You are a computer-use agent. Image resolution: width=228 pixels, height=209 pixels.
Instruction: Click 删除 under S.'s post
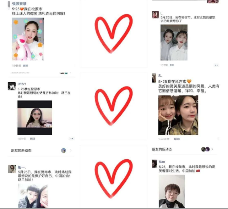click(177, 139)
